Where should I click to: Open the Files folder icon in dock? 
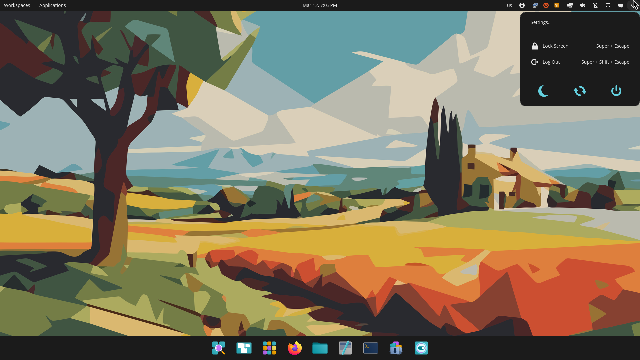320,348
